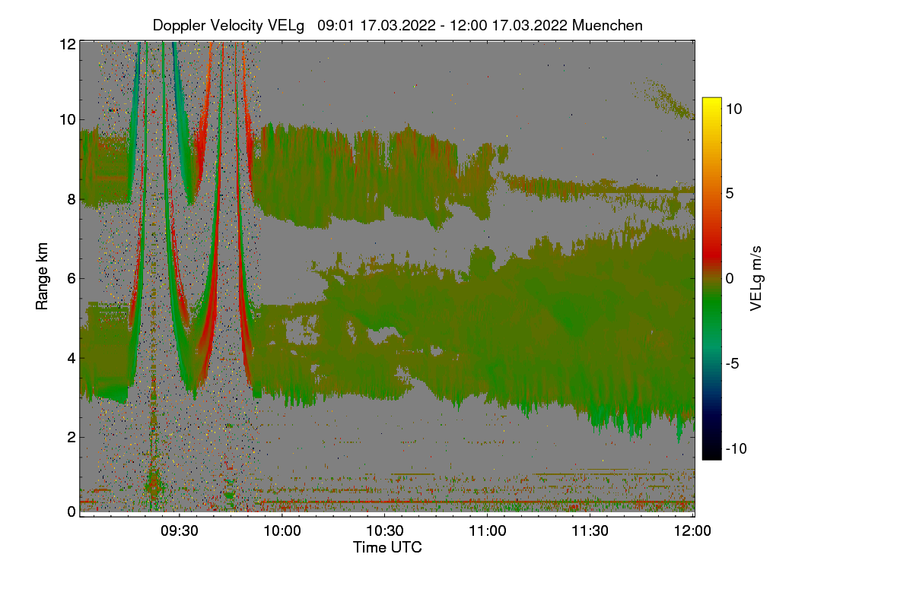Click the yellow top of the colorbar
This screenshot has height=608, width=913.
pyautogui.click(x=711, y=103)
